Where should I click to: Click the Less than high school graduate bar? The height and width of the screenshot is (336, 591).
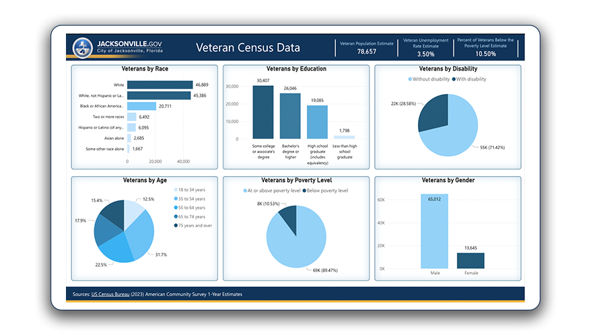[x=345, y=137]
